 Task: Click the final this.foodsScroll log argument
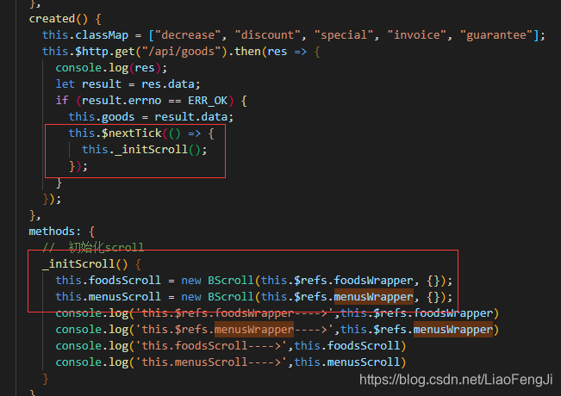347,345
